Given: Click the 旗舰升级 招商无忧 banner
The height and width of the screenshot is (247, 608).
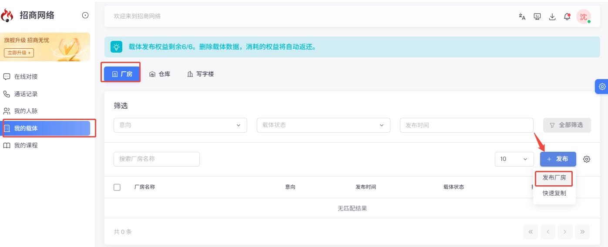Looking at the screenshot, I should [x=45, y=47].
